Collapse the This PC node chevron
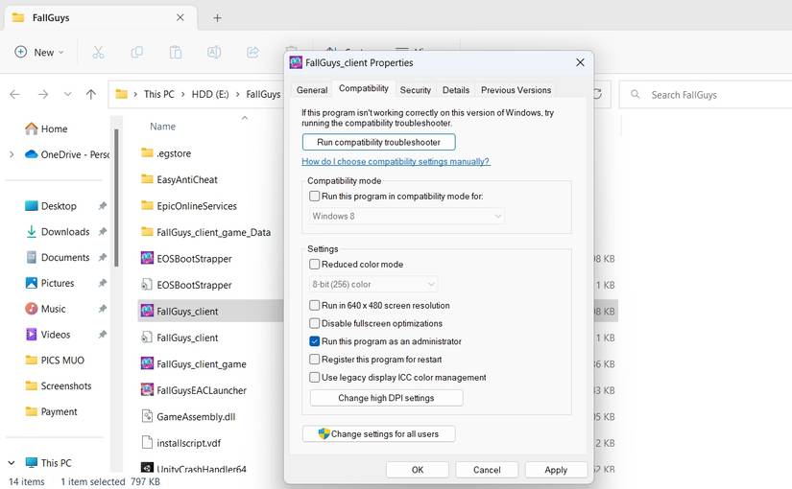Screen dimensions: 792x489 point(12,462)
